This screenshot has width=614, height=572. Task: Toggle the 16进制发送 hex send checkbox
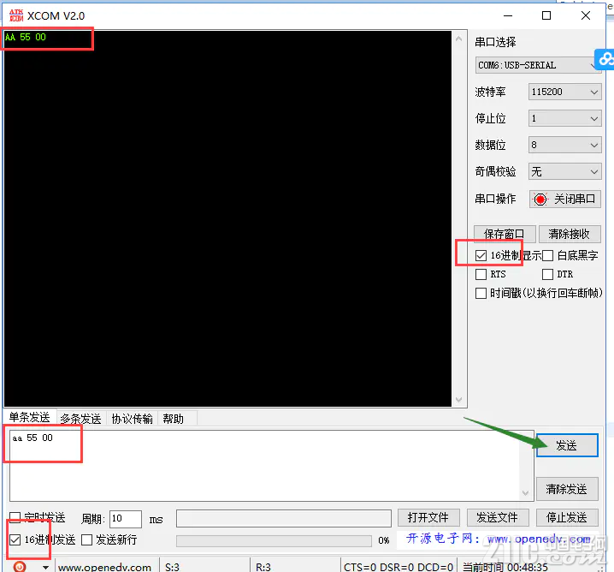click(x=15, y=539)
